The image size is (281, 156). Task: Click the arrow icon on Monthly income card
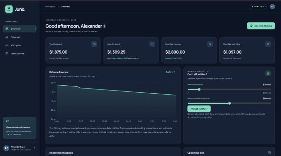pyautogui.click(x=210, y=44)
